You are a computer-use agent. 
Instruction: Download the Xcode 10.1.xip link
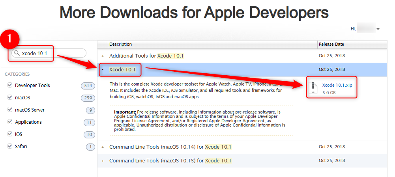[337, 85]
